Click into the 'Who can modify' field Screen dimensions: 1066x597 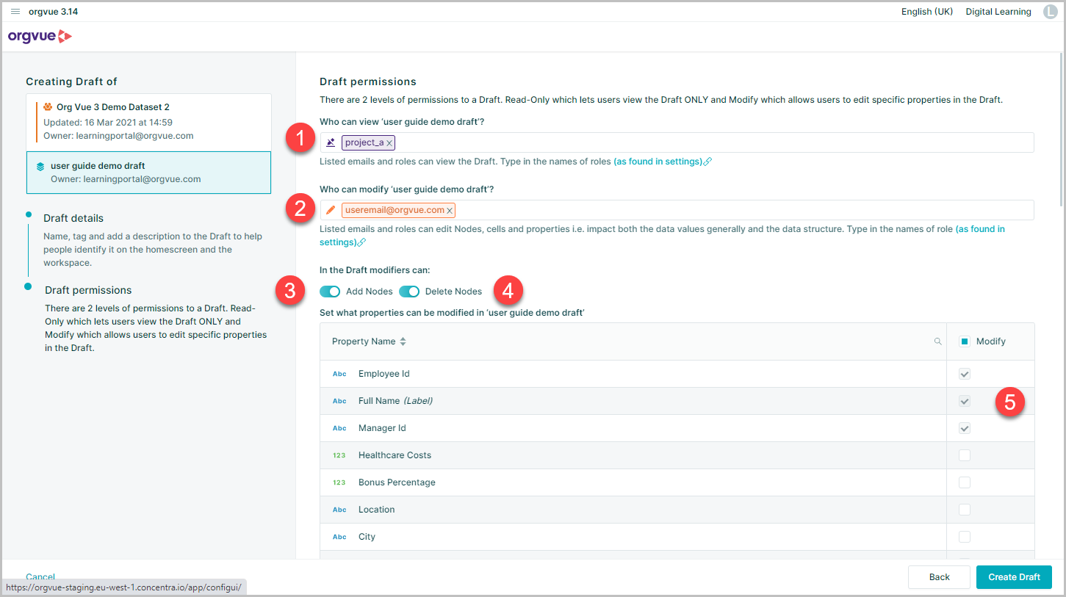point(677,210)
